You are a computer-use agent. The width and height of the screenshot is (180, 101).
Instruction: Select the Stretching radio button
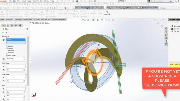7,53
